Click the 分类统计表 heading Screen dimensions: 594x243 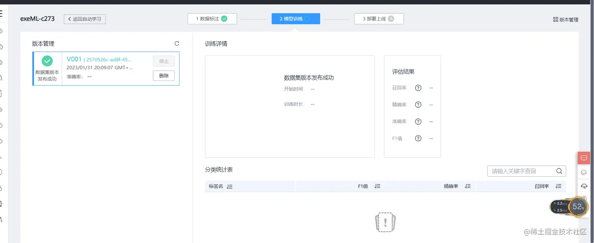pos(219,169)
